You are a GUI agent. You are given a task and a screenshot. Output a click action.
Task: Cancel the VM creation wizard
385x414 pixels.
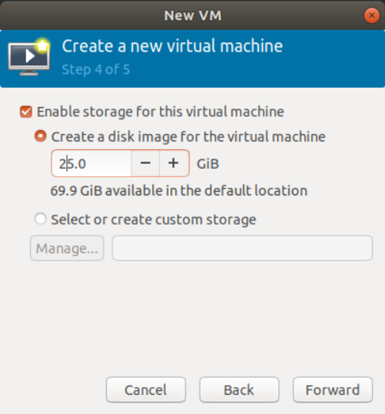pos(146,389)
